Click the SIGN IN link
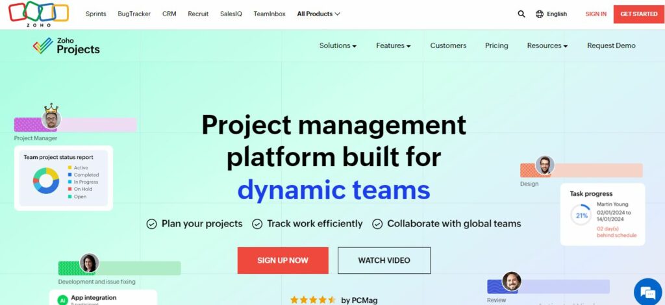 (596, 14)
